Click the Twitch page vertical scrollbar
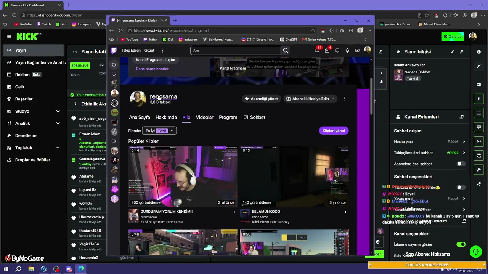Image resolution: width=488 pixels, height=274 pixels. (371, 96)
